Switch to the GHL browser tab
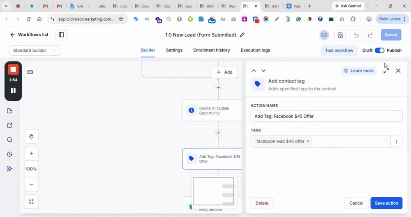The image size is (411, 217). [x=77, y=6]
